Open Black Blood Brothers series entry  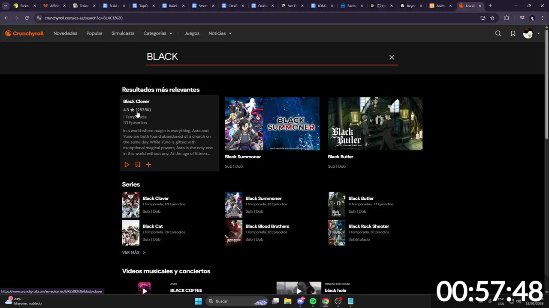coord(267,226)
